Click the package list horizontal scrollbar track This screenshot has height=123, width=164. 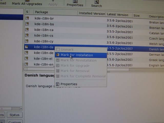[x=146, y=70]
